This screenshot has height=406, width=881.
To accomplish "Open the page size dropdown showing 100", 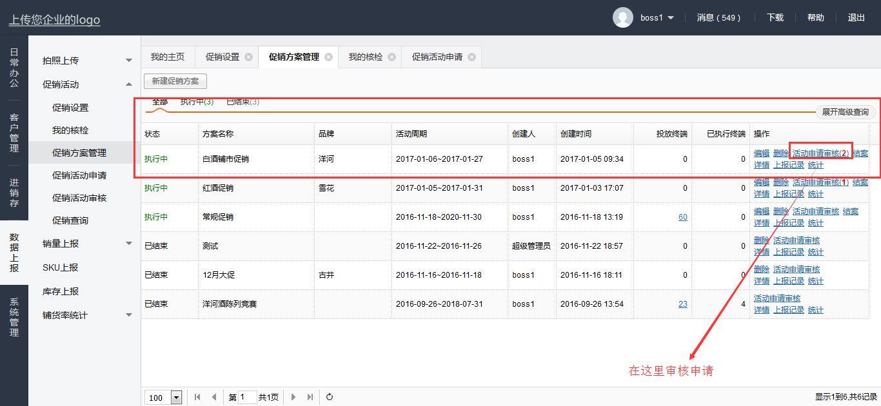I will click(176, 398).
